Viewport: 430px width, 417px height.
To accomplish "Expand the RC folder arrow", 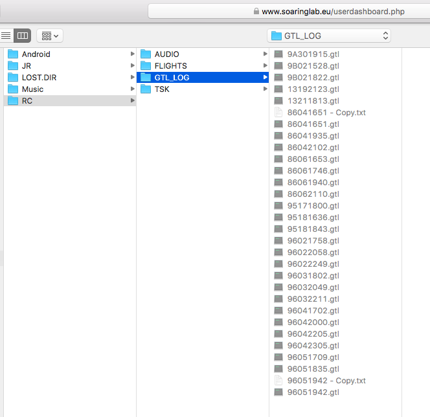I will [132, 100].
